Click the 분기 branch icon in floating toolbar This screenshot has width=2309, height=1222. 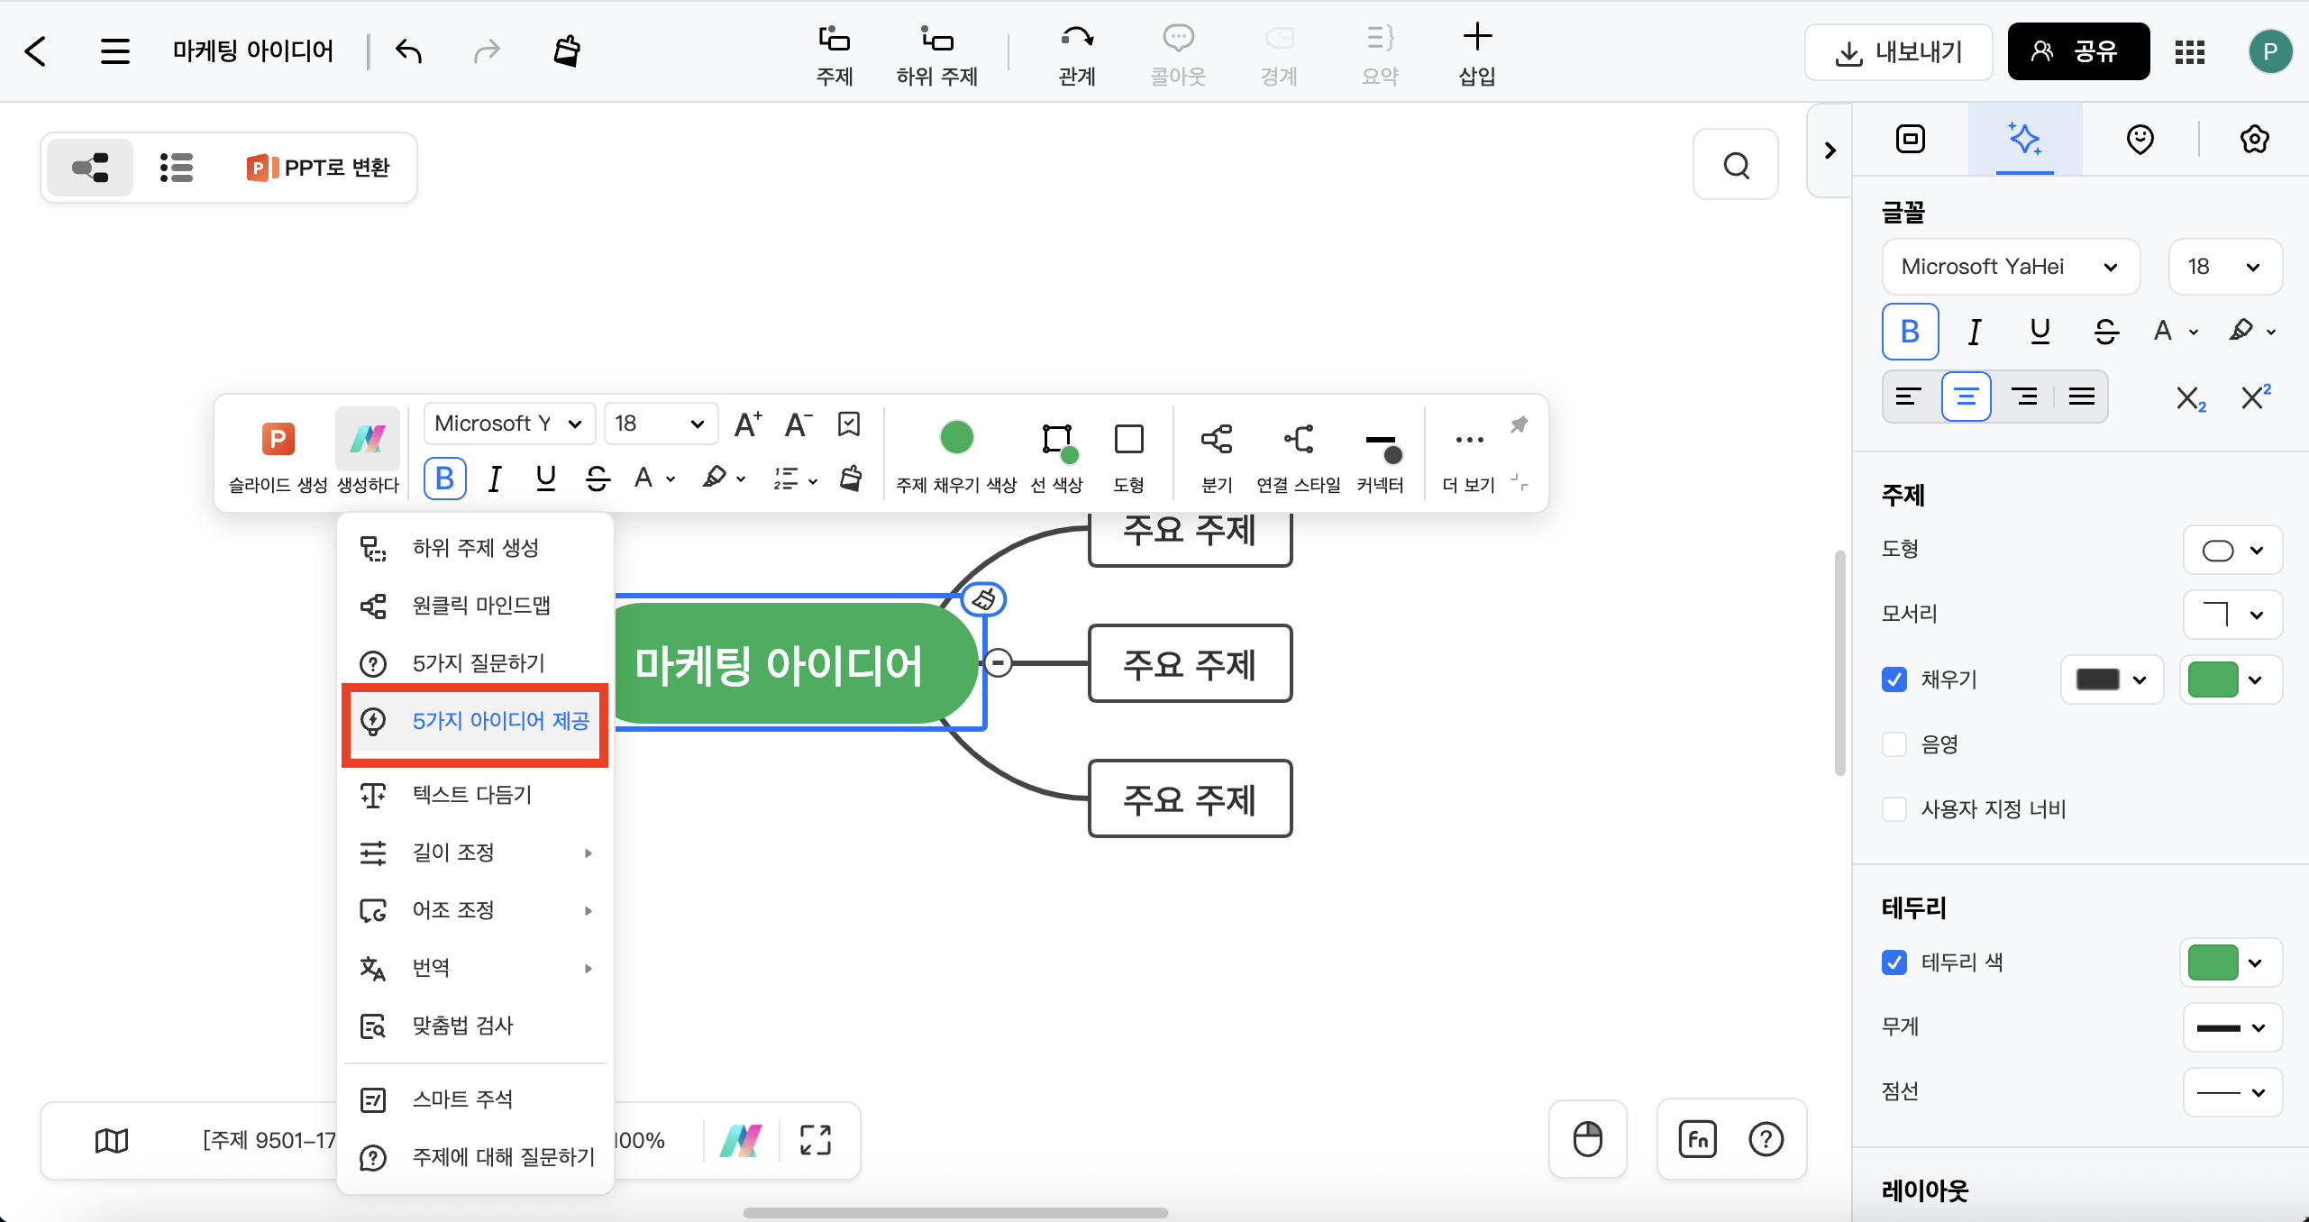pyautogui.click(x=1216, y=441)
